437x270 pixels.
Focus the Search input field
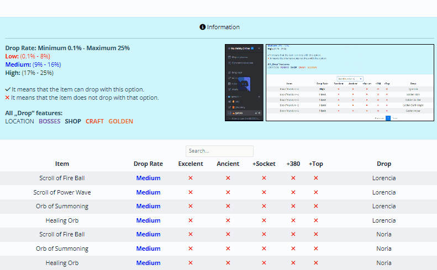coord(219,151)
